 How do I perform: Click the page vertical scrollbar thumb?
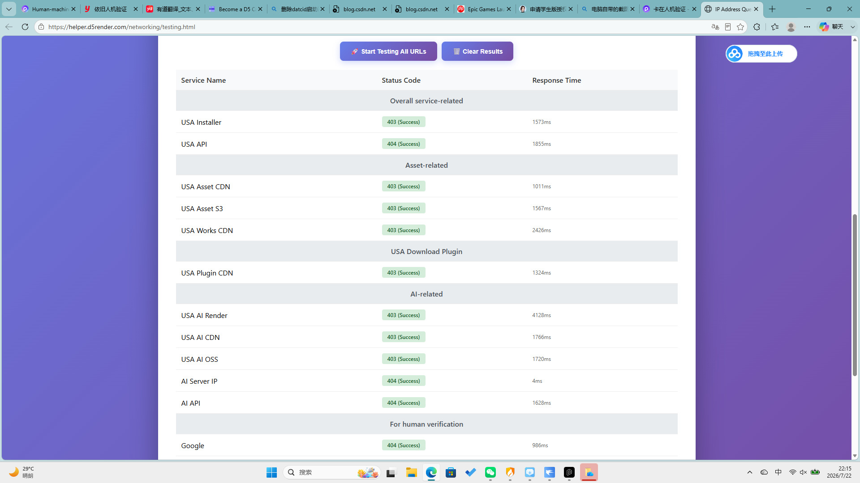tap(855, 295)
